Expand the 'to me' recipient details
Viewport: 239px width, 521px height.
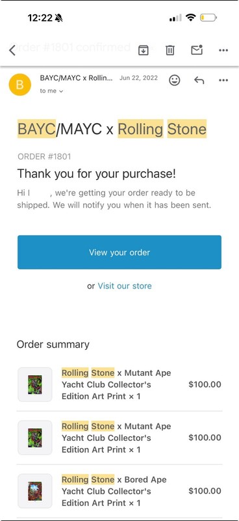point(51,91)
